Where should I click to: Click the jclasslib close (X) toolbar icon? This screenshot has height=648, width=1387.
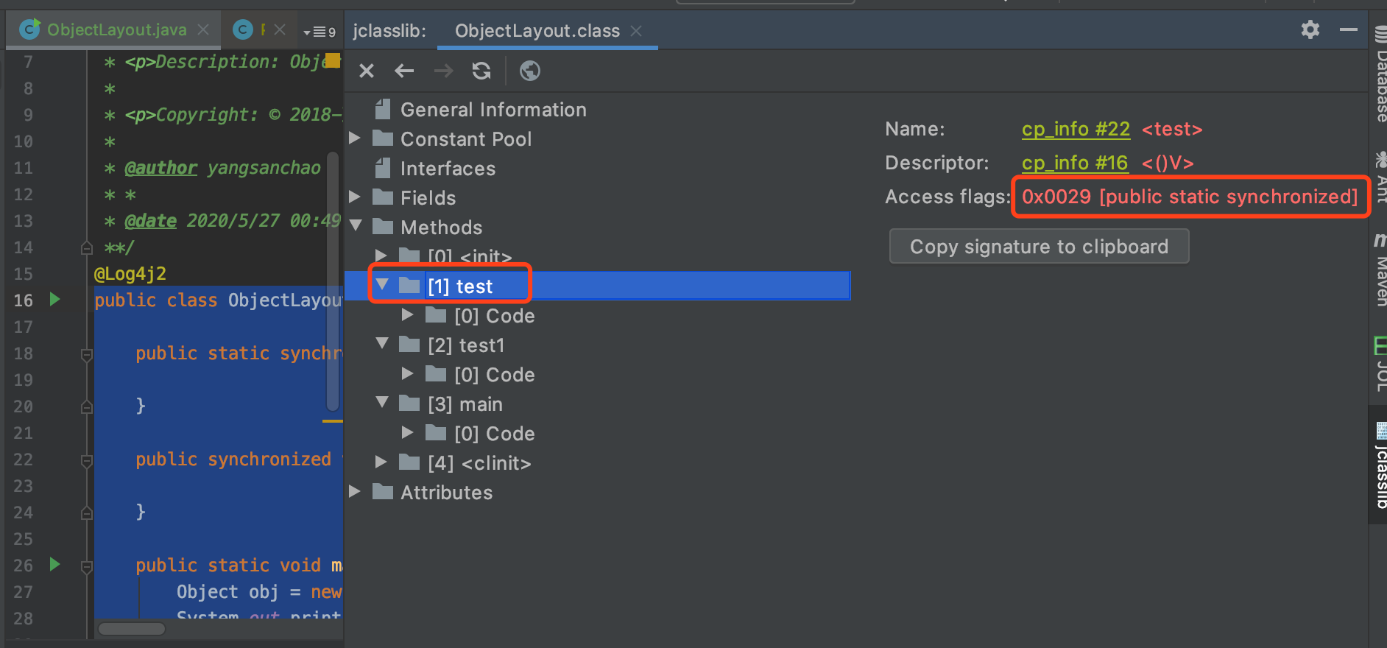pos(367,71)
